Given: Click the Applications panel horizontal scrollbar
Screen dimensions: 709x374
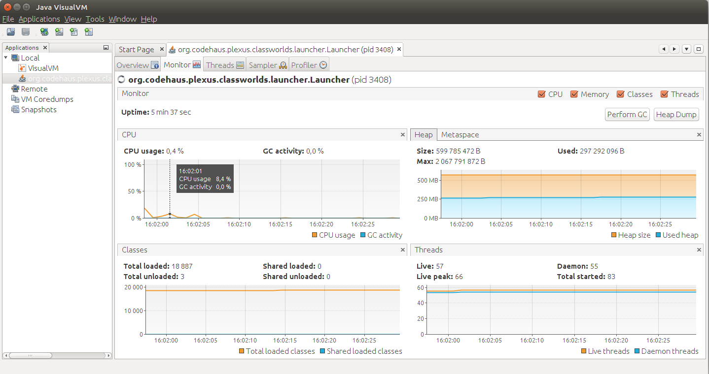Looking at the screenshot, I should (x=57, y=355).
